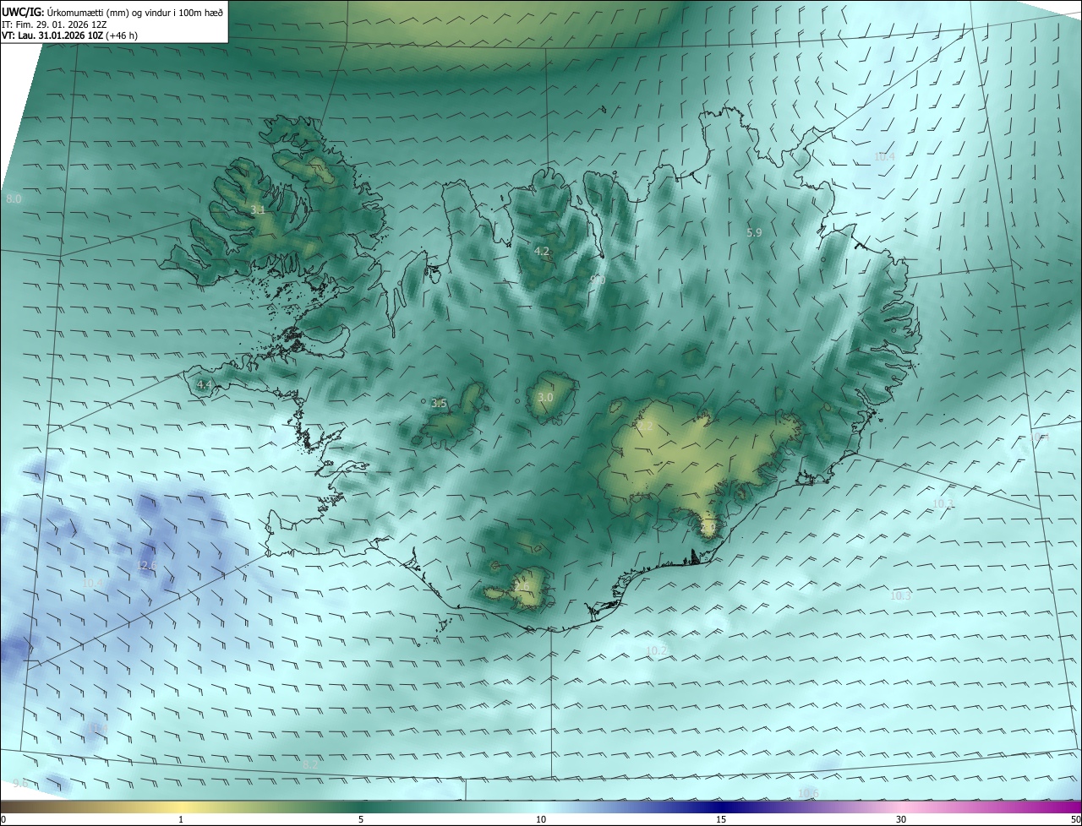Click the 12.6 value label on the map
This screenshot has width=1082, height=826.
(x=146, y=565)
